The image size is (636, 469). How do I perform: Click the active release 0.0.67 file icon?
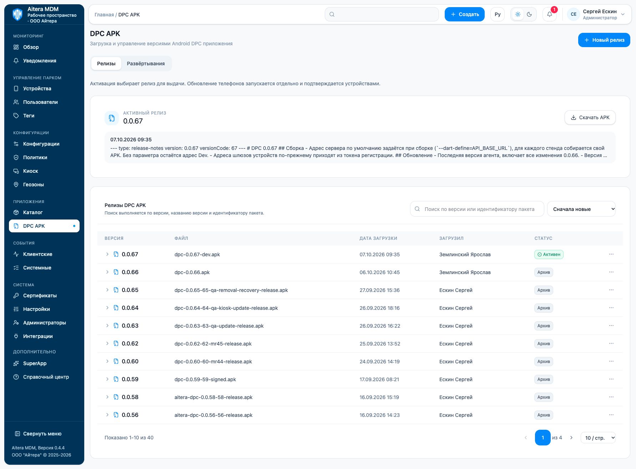[x=112, y=118]
